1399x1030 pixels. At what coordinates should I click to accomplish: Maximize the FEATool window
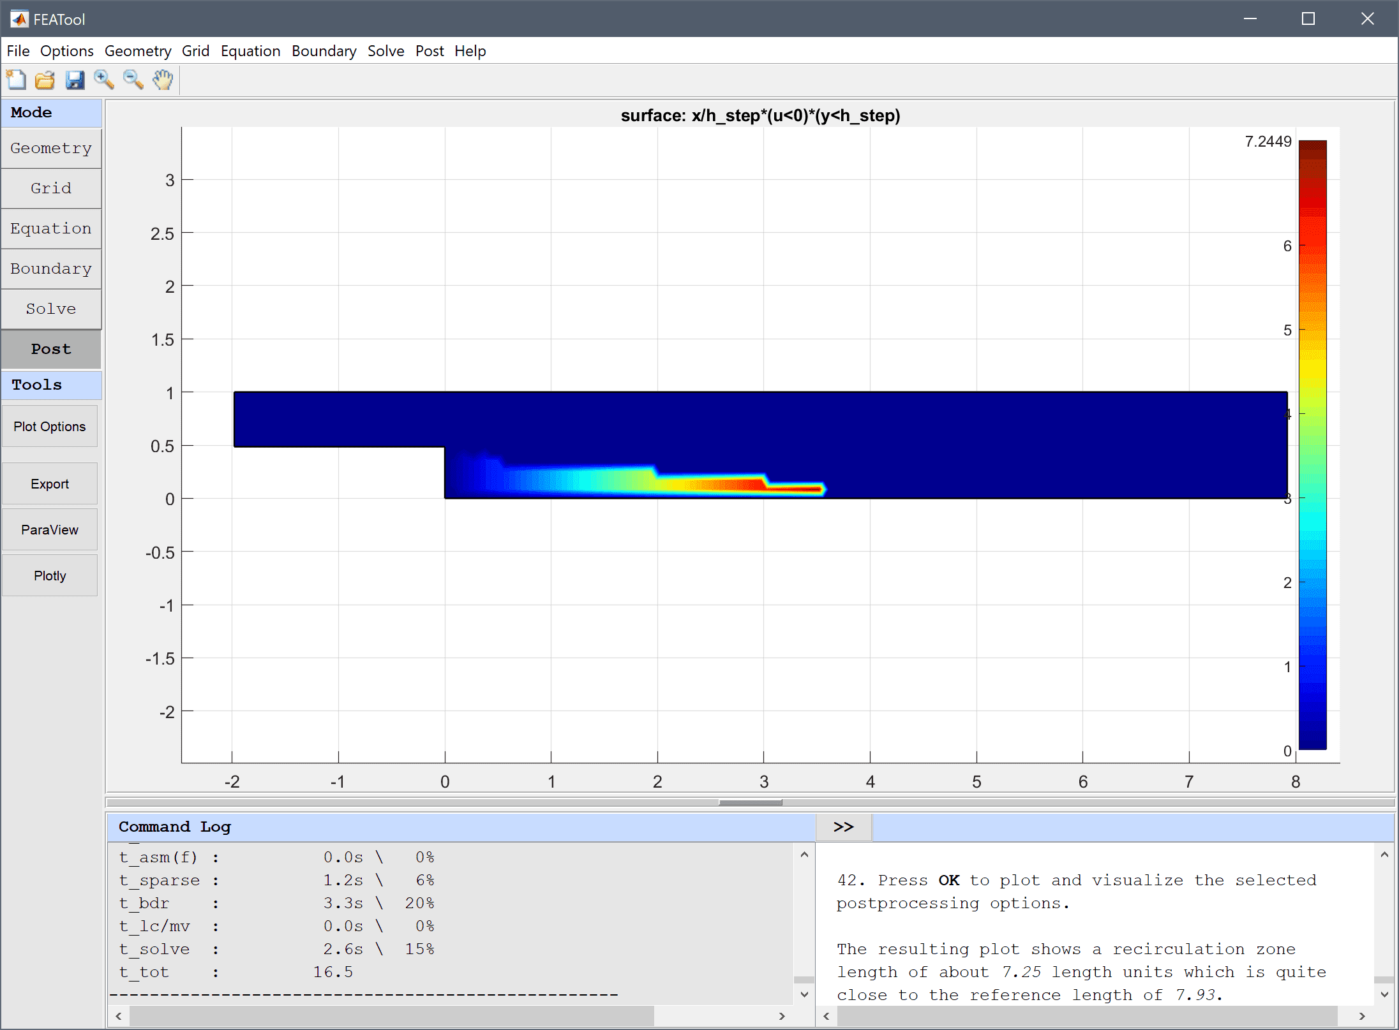click(x=1308, y=18)
